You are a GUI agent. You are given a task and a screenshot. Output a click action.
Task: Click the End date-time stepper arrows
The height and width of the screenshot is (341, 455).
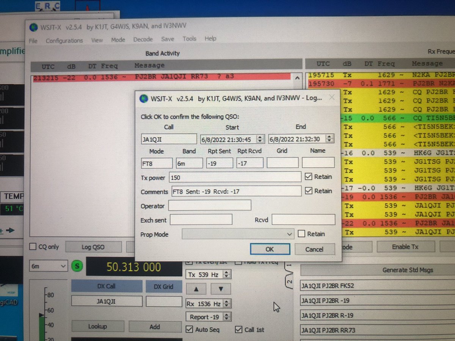[x=330, y=139]
